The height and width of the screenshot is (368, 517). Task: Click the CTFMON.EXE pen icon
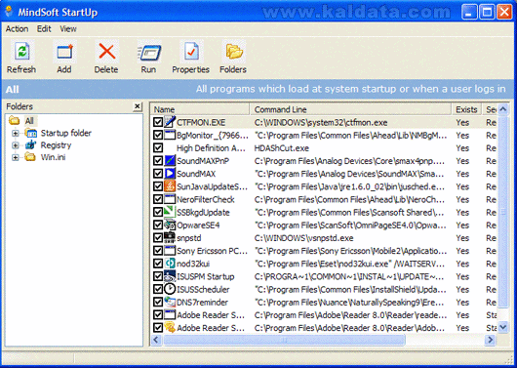pos(170,122)
